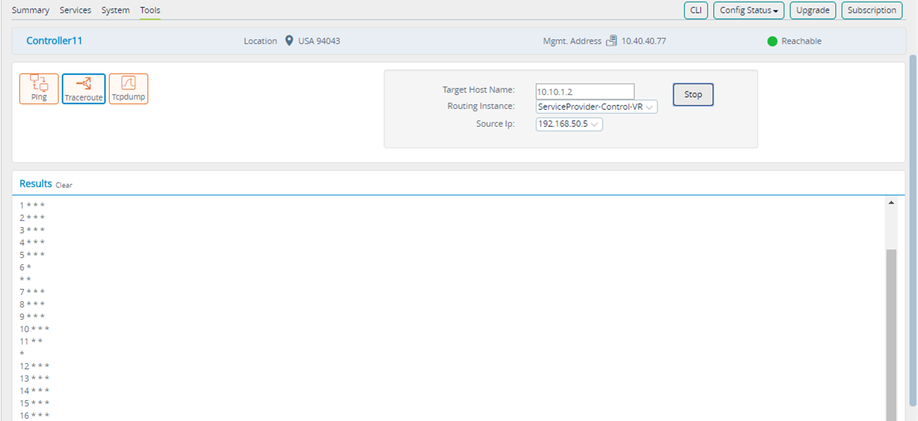Open the Source Ip dropdown
Viewport: 918px width, 421px height.
569,124
